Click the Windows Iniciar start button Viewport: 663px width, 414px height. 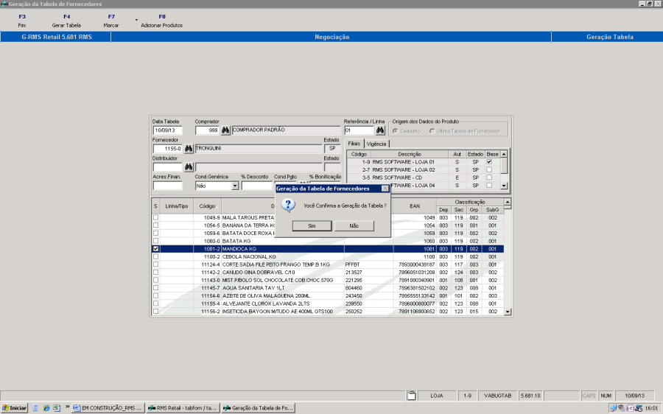point(15,407)
